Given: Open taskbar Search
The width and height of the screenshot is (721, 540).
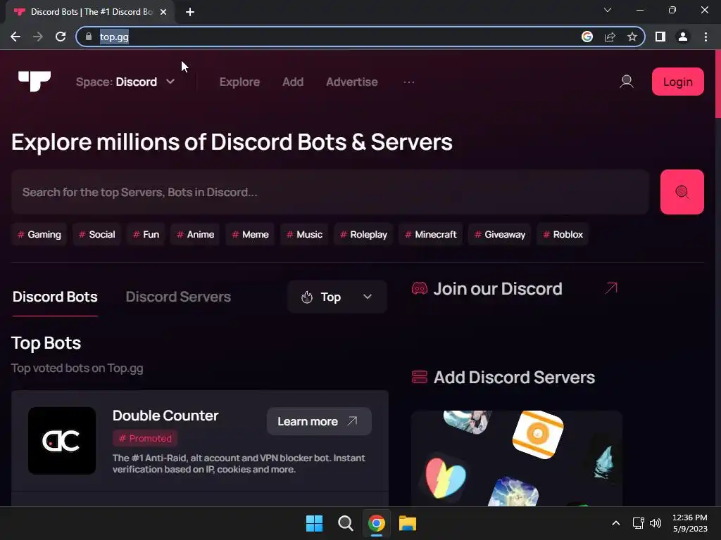Looking at the screenshot, I should [345, 523].
